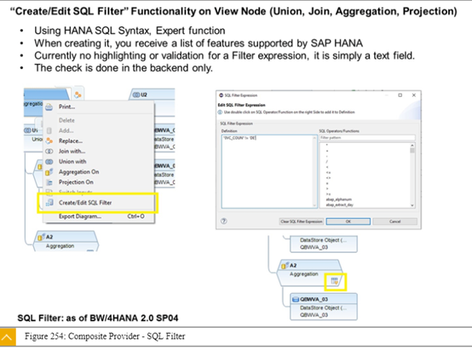
Task: Click the SQL Filter Expression title icon
Action: pyautogui.click(x=221, y=95)
